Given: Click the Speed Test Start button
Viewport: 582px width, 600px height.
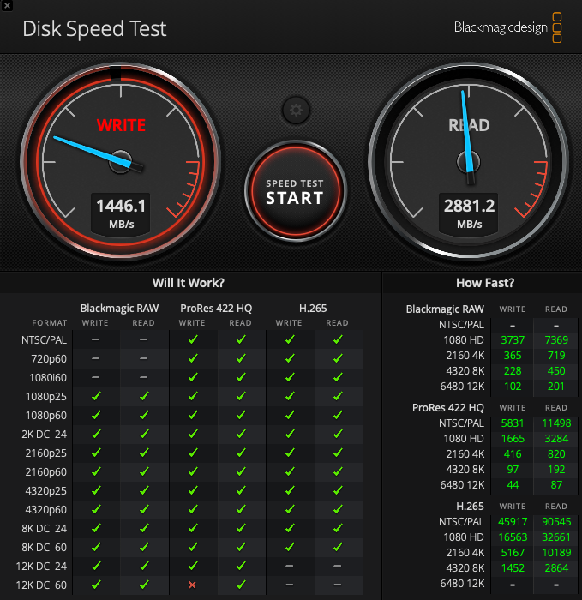Looking at the screenshot, I should pyautogui.click(x=296, y=191).
